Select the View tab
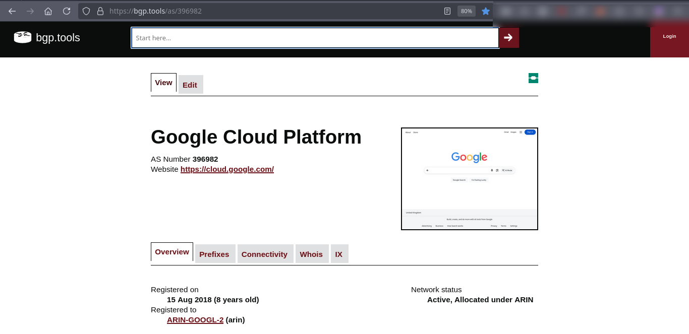 pyautogui.click(x=163, y=83)
